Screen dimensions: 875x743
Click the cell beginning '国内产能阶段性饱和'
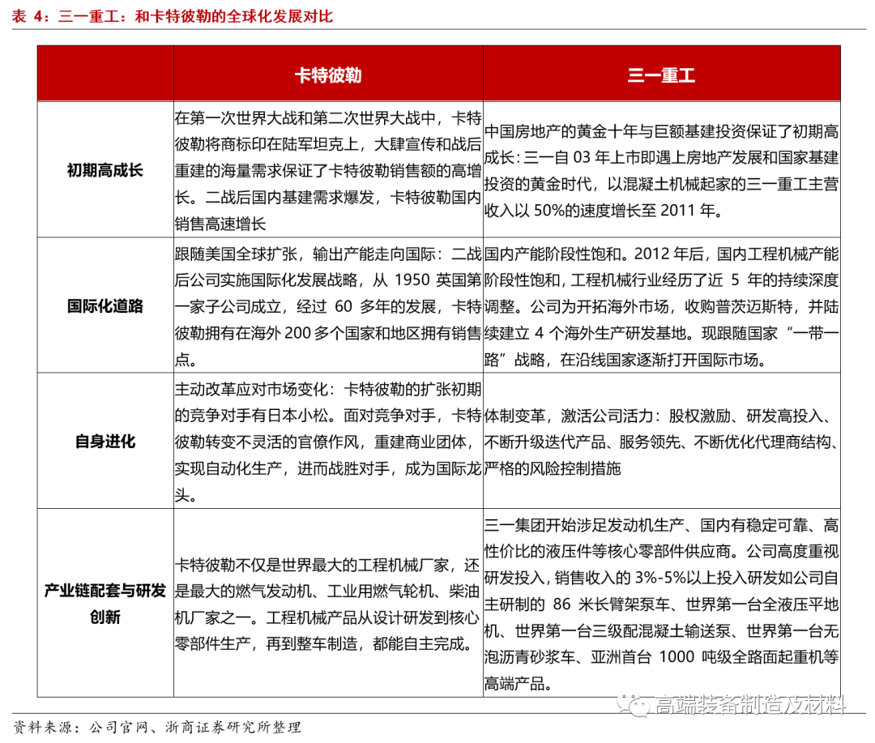click(662, 306)
